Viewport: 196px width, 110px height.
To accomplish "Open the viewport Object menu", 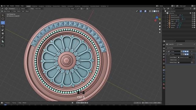I will tap(27, 11).
